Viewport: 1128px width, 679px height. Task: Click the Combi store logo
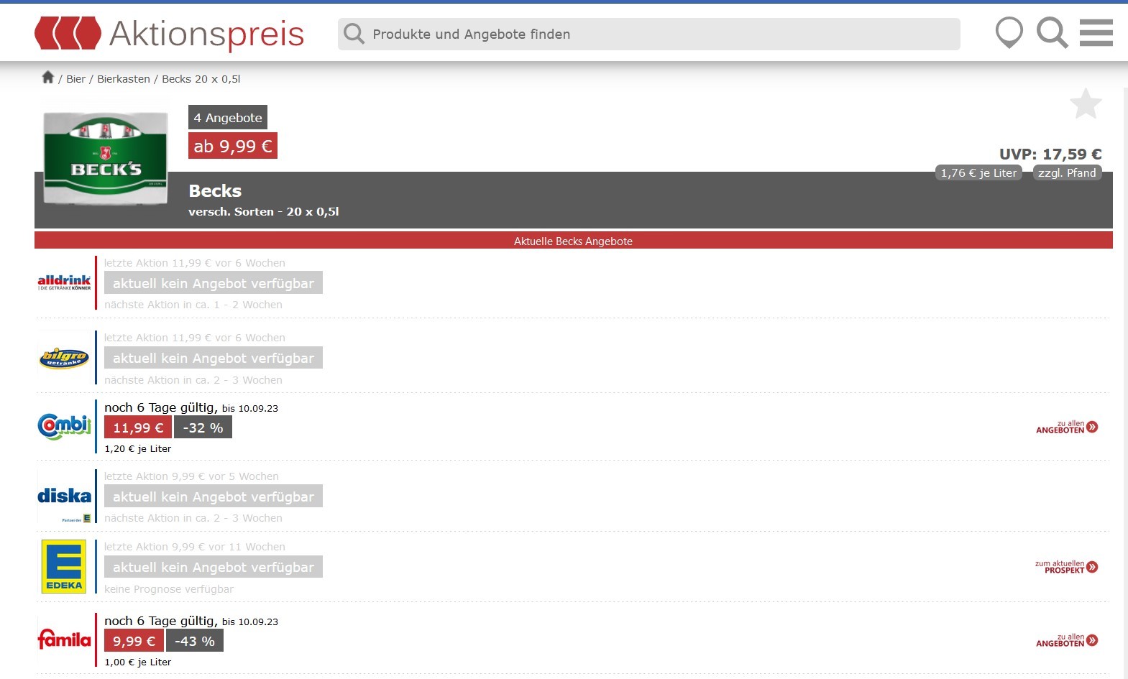[x=65, y=426]
